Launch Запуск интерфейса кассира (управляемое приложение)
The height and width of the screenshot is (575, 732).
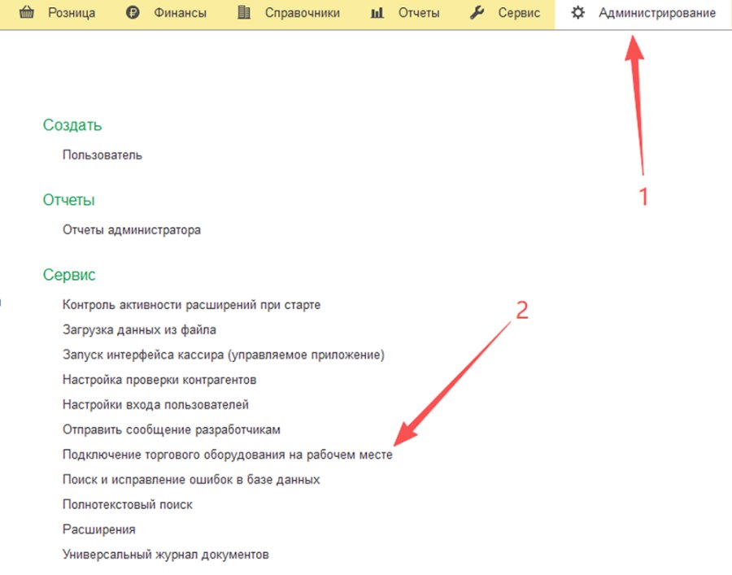click(224, 355)
